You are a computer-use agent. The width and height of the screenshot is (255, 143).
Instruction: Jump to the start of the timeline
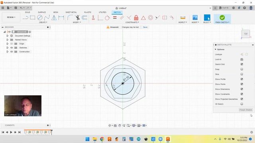click(3, 132)
